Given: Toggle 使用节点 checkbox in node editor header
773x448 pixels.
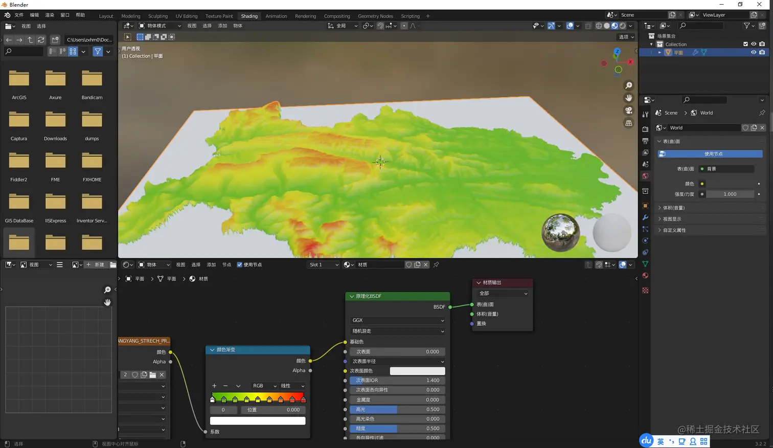Looking at the screenshot, I should coord(240,265).
